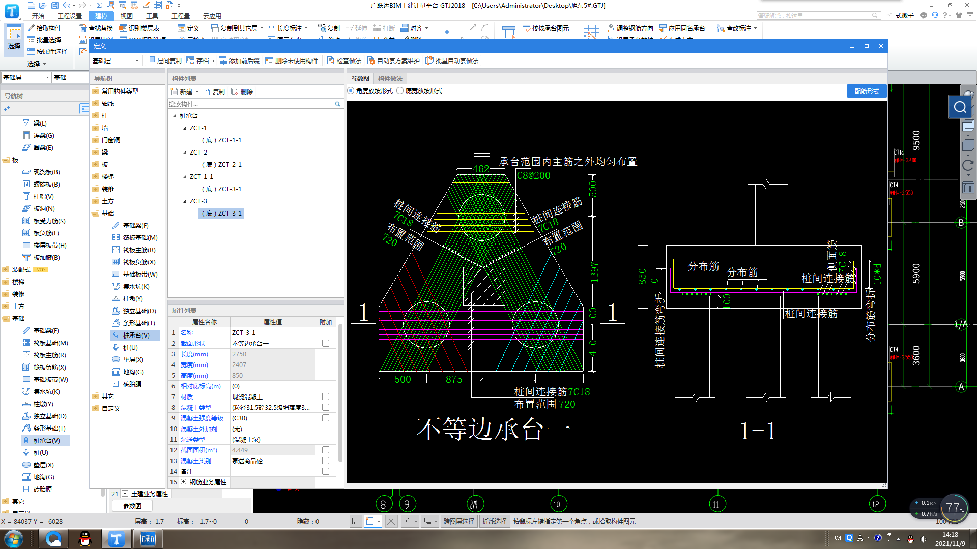Viewport: 977px width, 549px height.
Task: Toggle checkbox for 材质 row
Action: [x=326, y=397]
